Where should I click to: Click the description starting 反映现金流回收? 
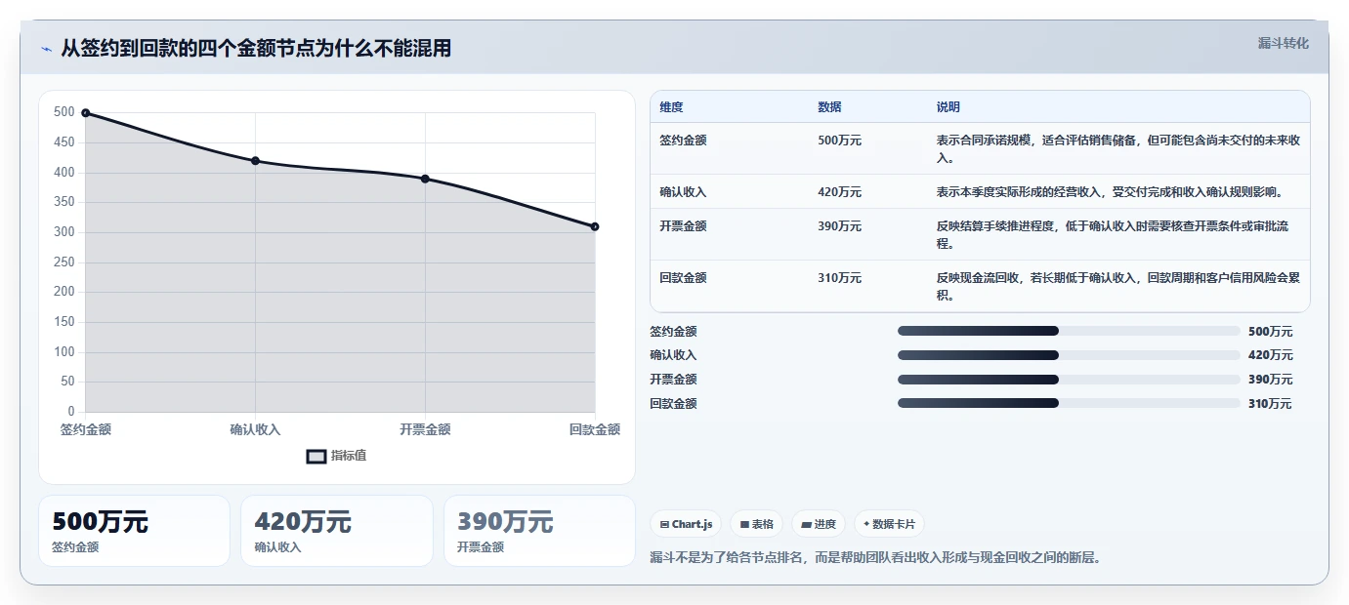(1117, 287)
